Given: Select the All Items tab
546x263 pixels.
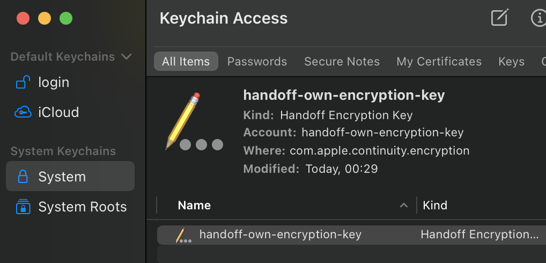Looking at the screenshot, I should (x=186, y=61).
